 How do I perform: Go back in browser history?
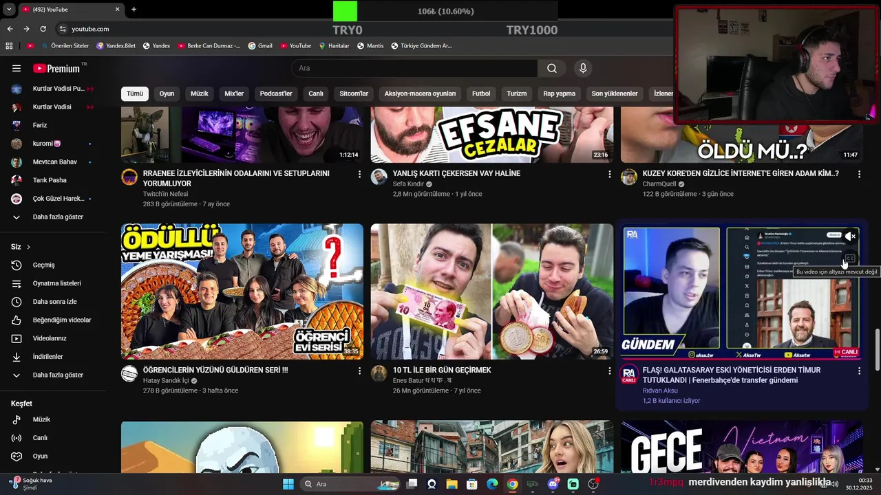pos(10,29)
